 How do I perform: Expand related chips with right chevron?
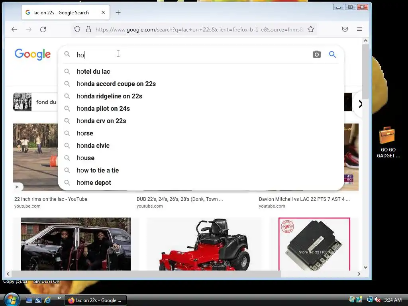coord(360,104)
